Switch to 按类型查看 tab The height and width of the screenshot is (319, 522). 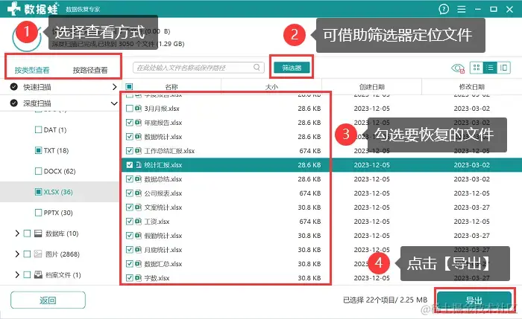[x=32, y=70]
